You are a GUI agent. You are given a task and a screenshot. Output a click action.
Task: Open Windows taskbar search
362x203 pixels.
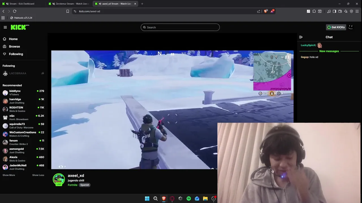156,198
